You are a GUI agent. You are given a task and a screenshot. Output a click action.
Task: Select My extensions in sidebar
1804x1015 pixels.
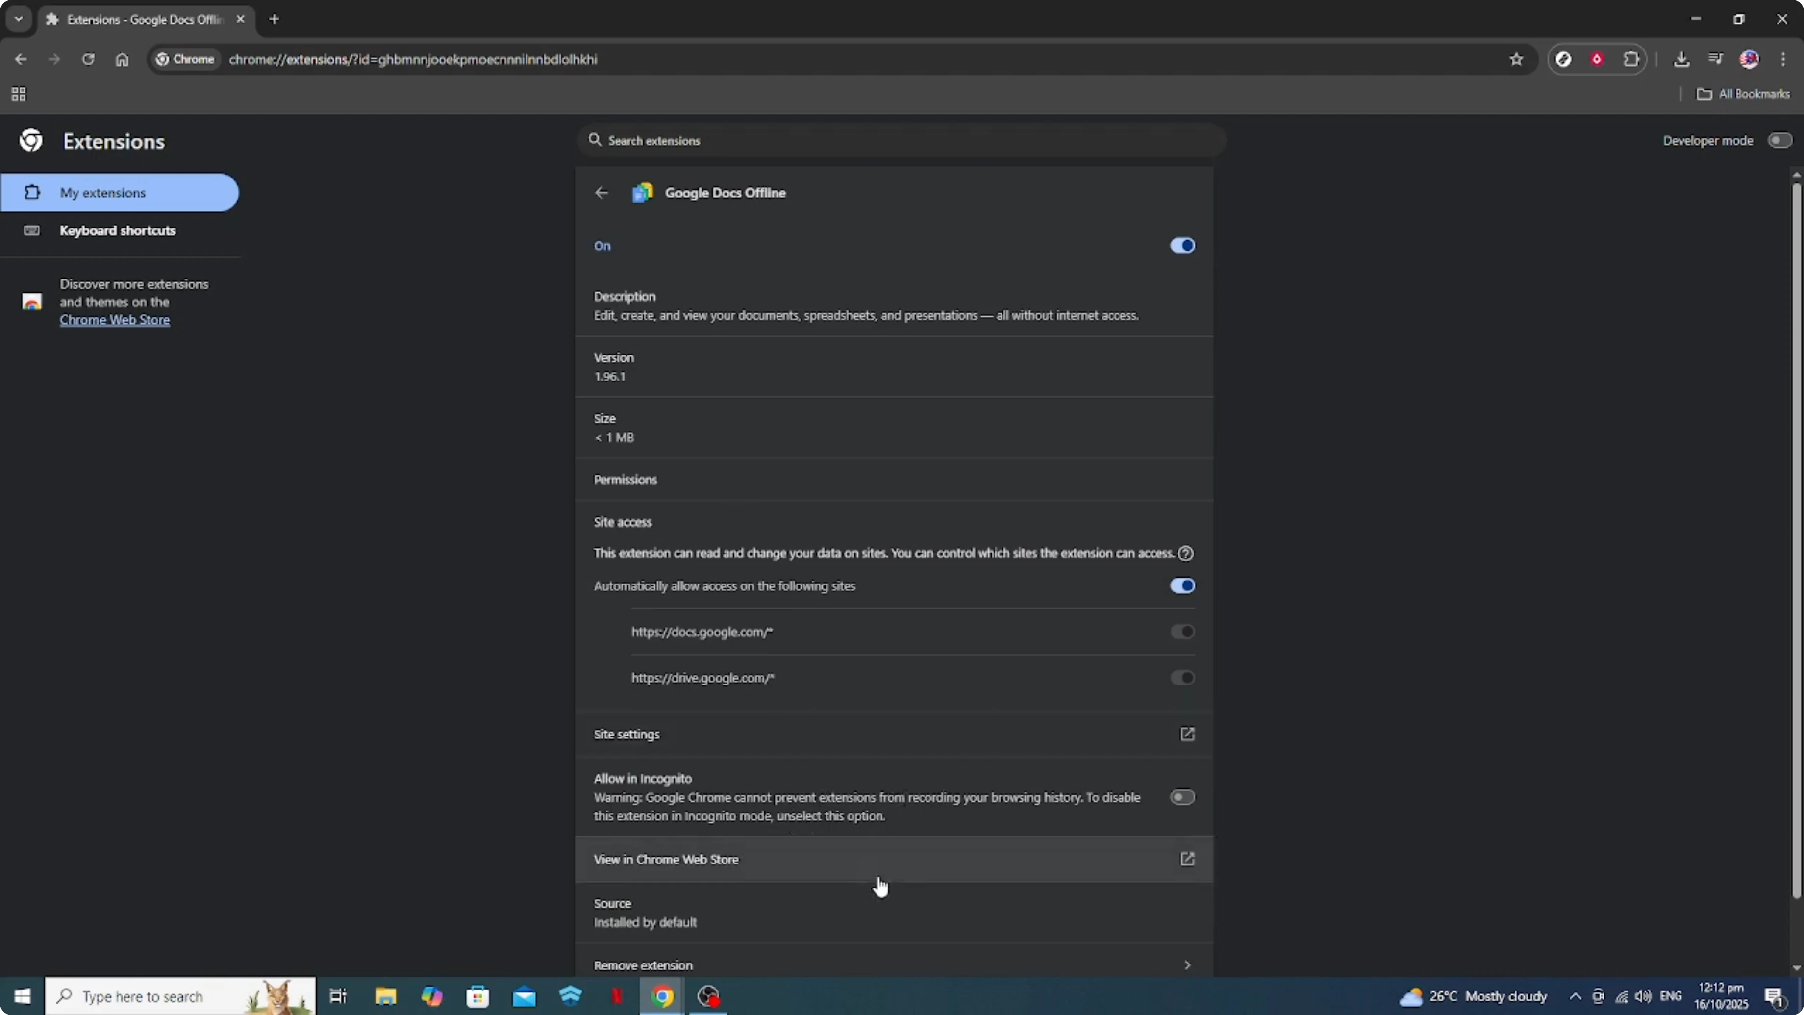point(119,193)
